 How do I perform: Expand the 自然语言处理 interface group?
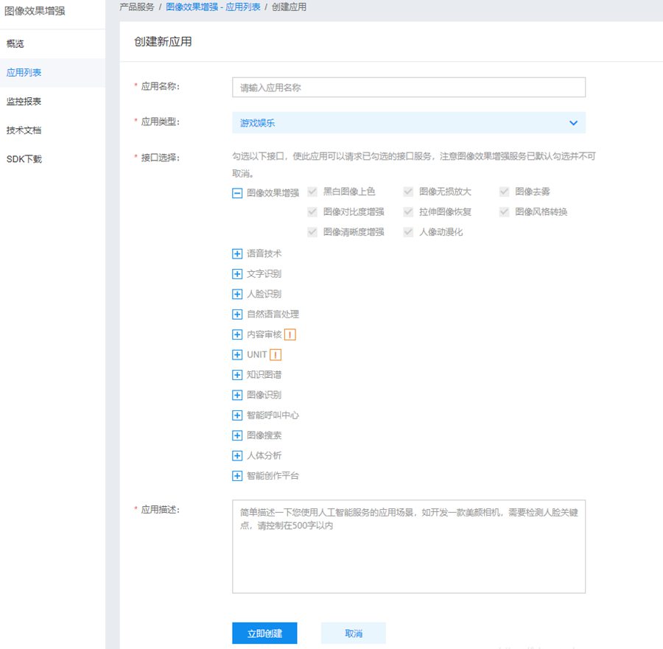click(237, 315)
